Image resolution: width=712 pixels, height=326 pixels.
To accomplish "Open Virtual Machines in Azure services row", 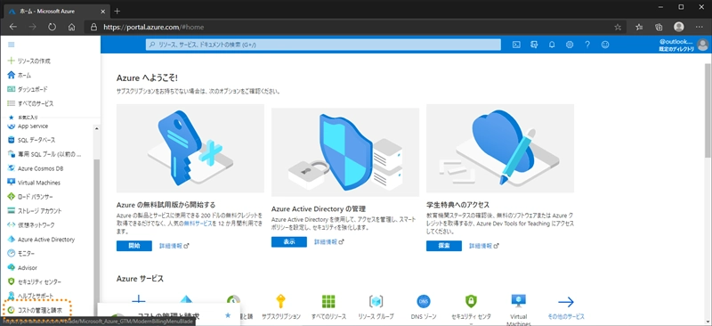I will [x=518, y=301].
